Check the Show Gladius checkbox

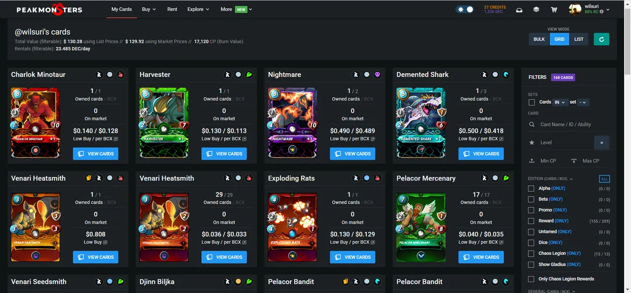click(531, 264)
